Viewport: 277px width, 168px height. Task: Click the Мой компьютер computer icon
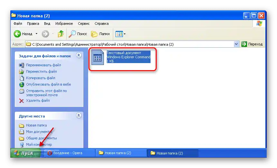(x=22, y=145)
